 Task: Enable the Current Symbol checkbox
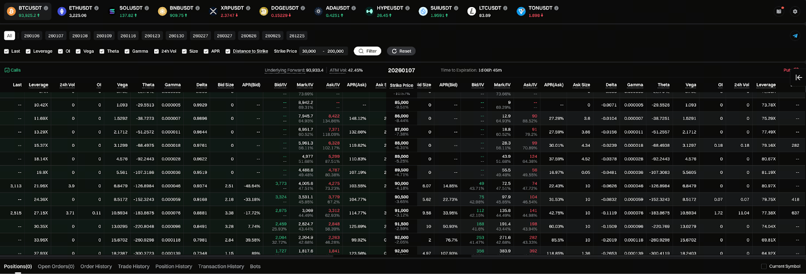click(x=764, y=266)
